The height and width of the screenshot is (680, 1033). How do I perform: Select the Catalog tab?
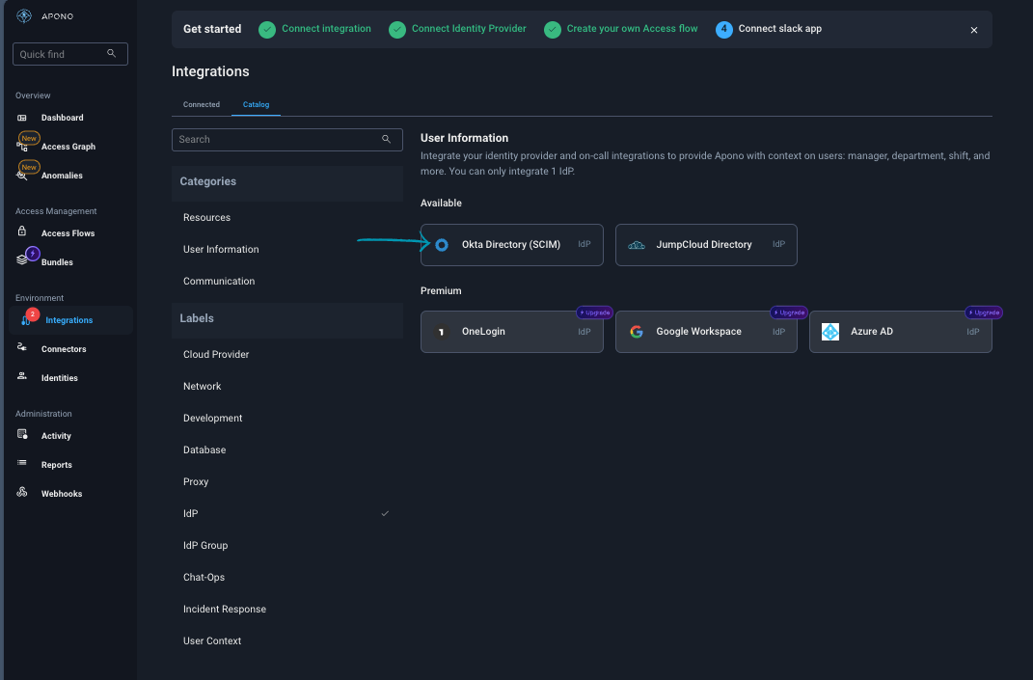click(256, 104)
